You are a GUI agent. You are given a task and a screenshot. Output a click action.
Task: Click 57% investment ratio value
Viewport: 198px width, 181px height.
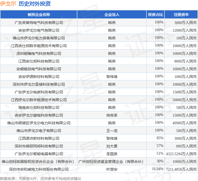160,146
